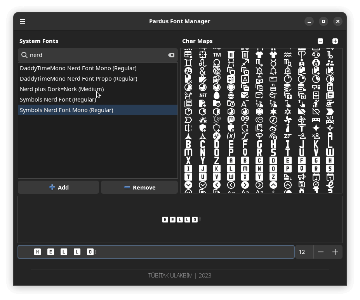Click the plus icon on the Add button
Screen dimensions: 360x300
click(x=52, y=187)
